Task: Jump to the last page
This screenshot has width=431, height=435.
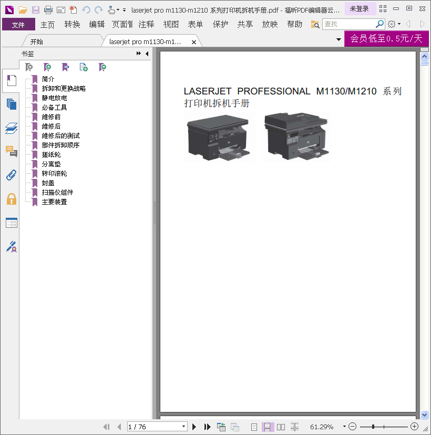Action: [x=207, y=427]
